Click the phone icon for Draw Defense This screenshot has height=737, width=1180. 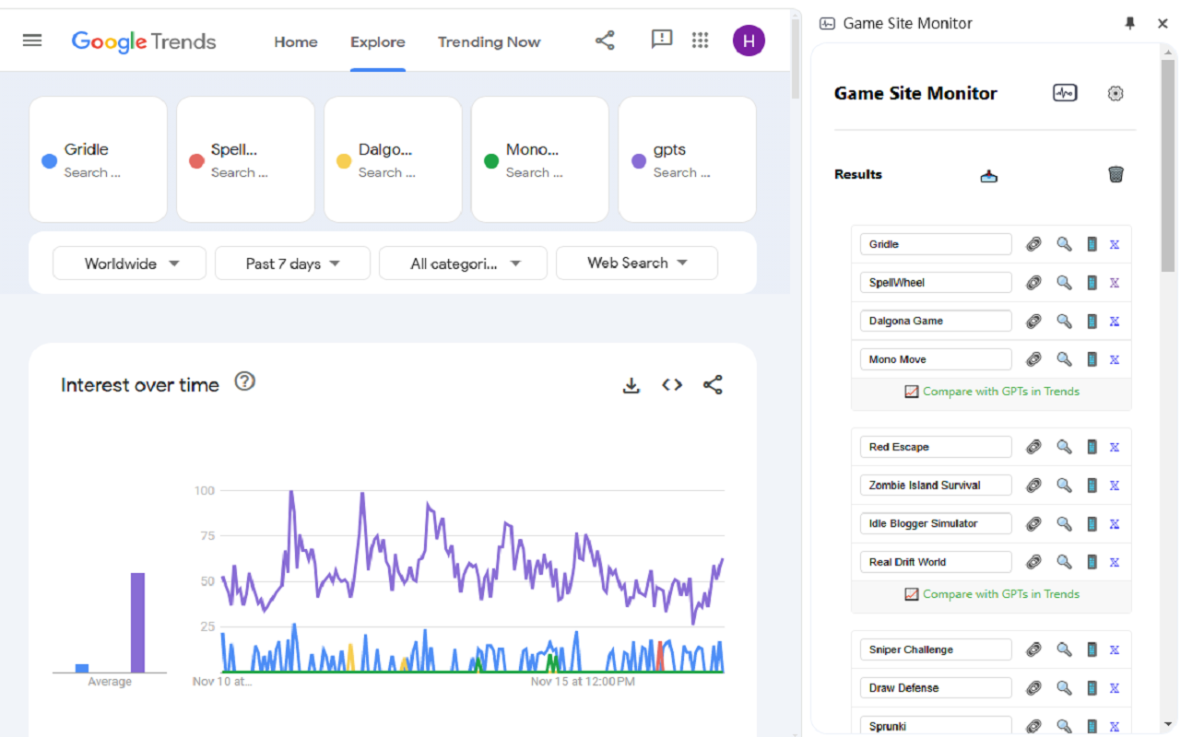[x=1091, y=688]
